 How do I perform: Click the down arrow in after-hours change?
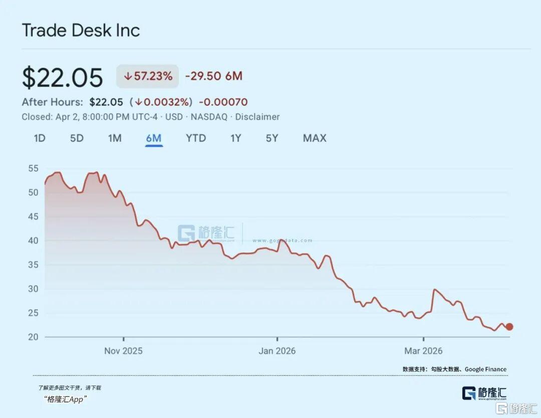[138, 102]
